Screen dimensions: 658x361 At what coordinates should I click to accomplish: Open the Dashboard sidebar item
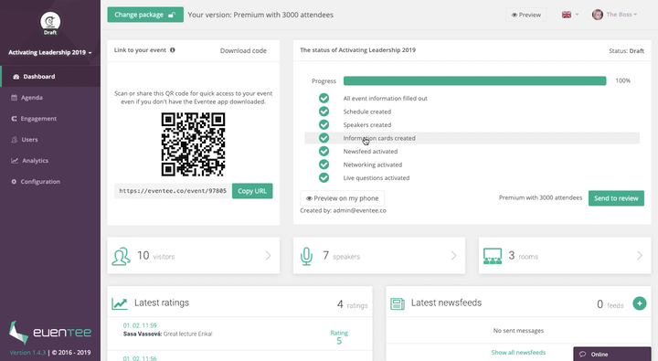[50, 77]
